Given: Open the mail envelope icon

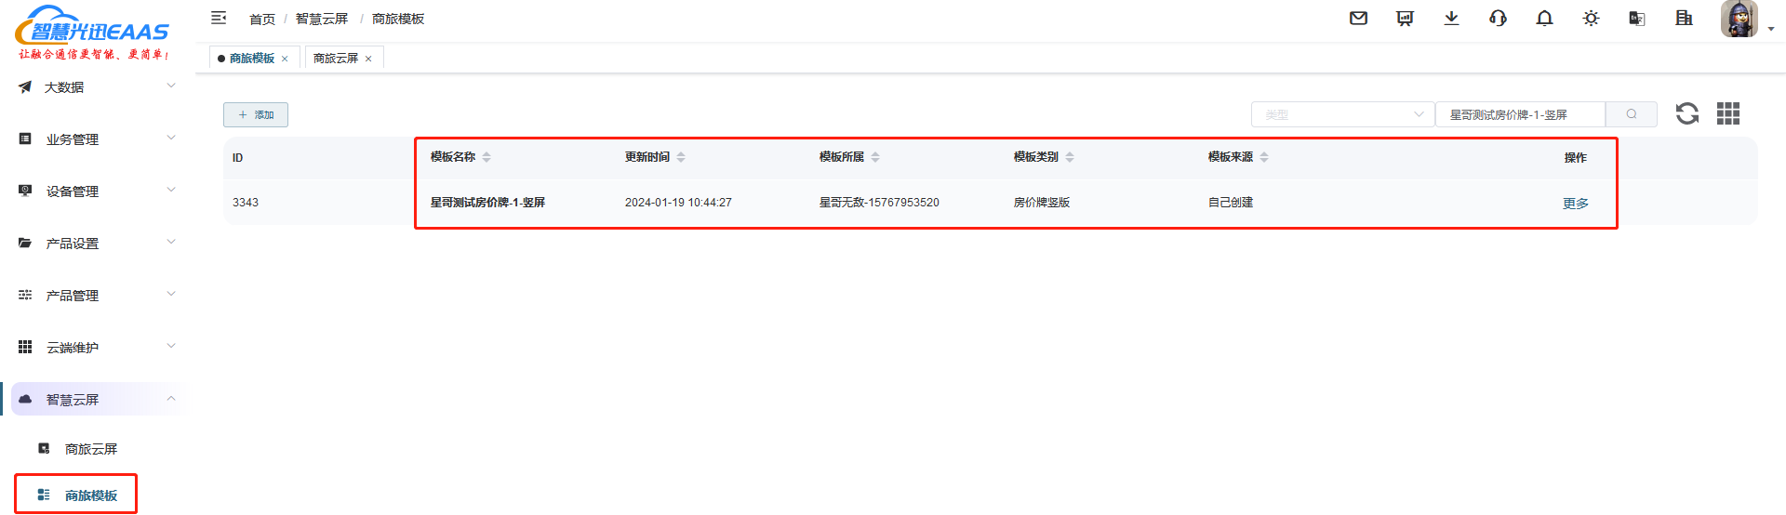Looking at the screenshot, I should pos(1358,19).
